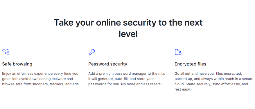Click the word 'security' in the main title

[139, 23]
